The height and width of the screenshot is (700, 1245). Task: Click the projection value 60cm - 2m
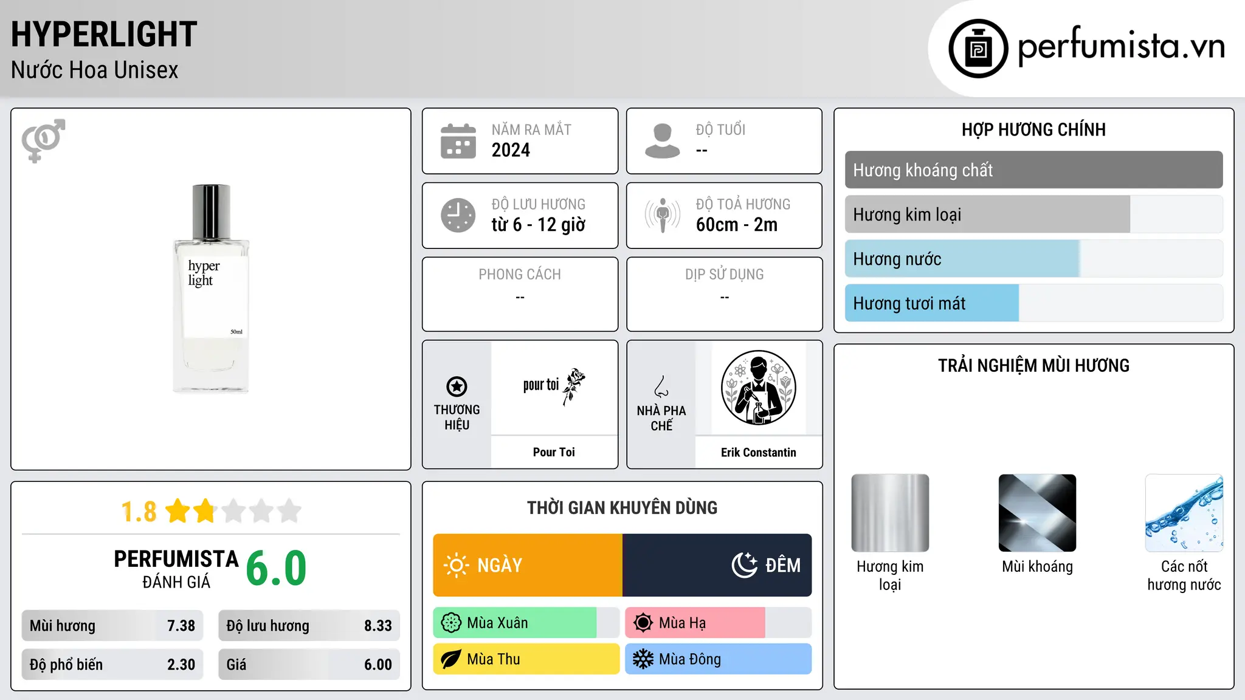point(737,225)
